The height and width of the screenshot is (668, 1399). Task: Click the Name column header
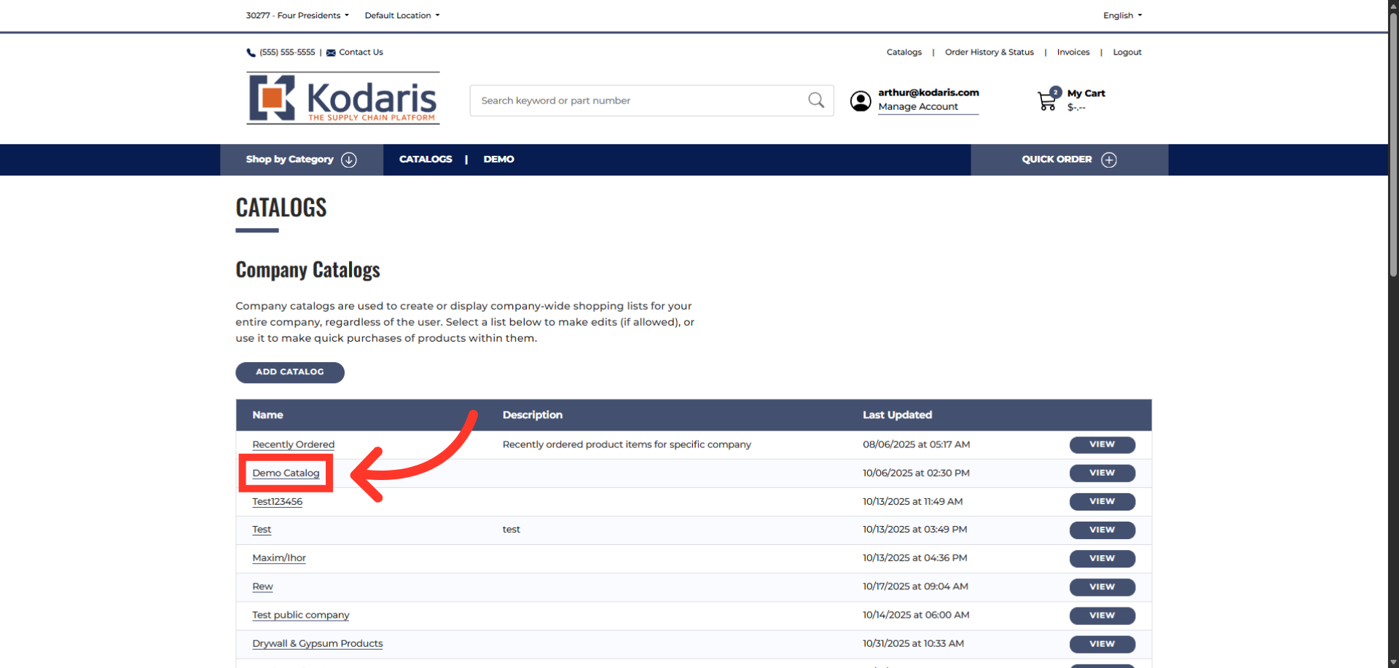[267, 415]
